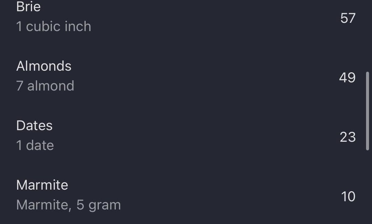Viewport: 372px width, 224px height.
Task: Click the 'Marmite, 5 gram' serving description
Action: pyautogui.click(x=68, y=205)
